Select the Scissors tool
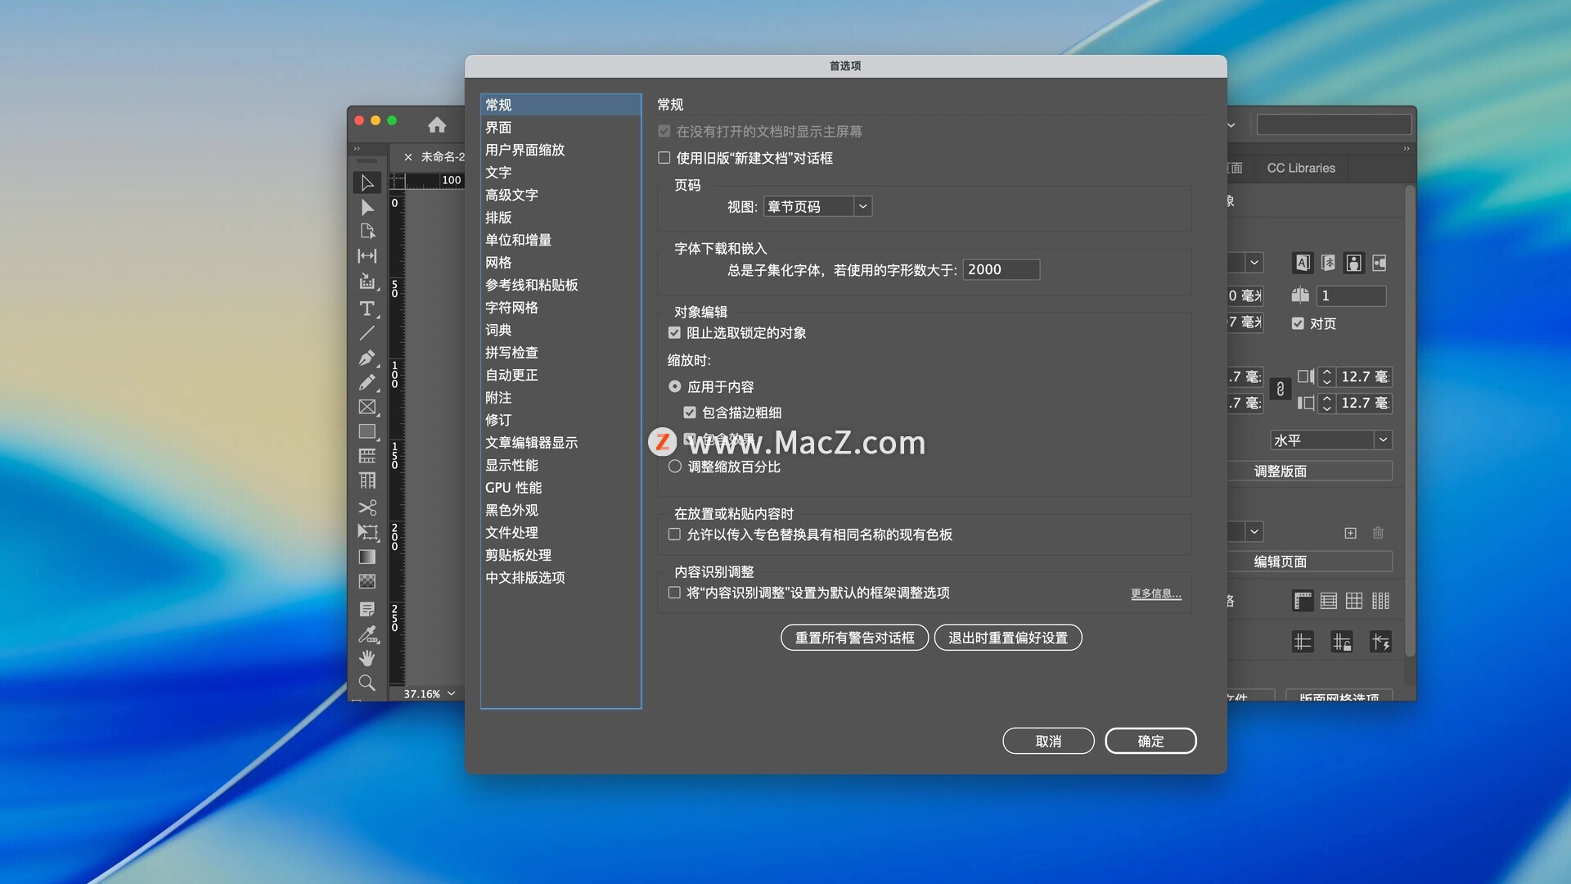This screenshot has width=1571, height=884. (x=367, y=507)
